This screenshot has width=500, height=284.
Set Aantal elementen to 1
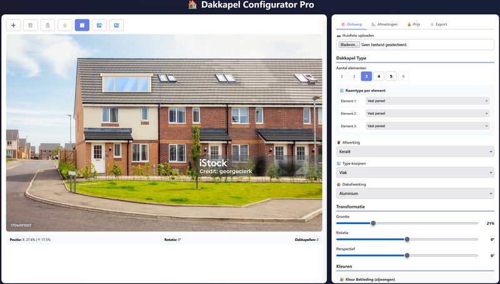tap(341, 76)
